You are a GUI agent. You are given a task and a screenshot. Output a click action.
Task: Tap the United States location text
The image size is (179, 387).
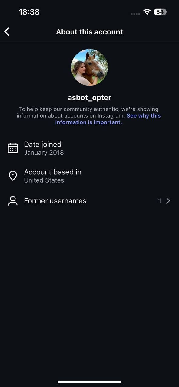[44, 180]
